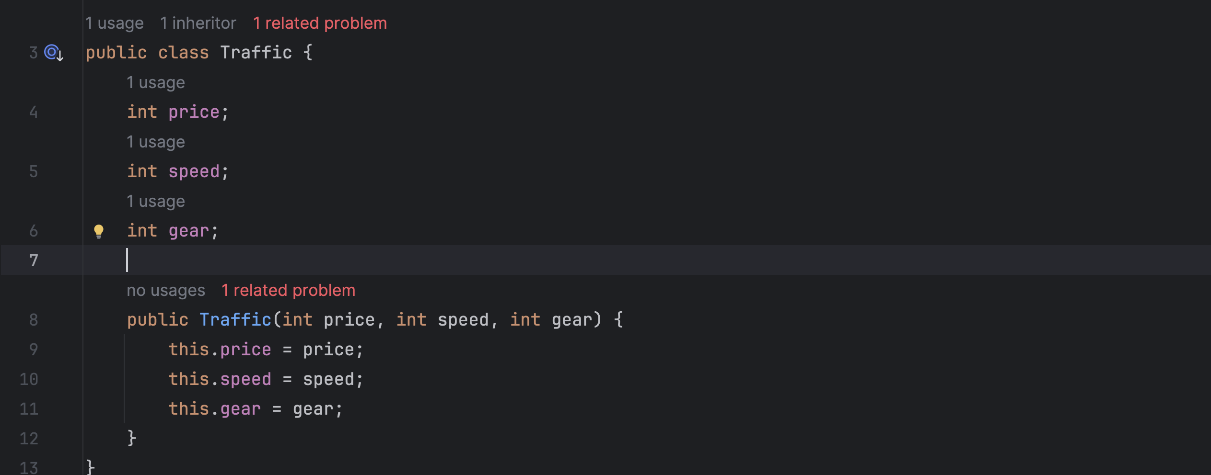Image resolution: width=1211 pixels, height=475 pixels.
Task: Open the '1 usage' hint above class declaration
Action: [x=115, y=23]
